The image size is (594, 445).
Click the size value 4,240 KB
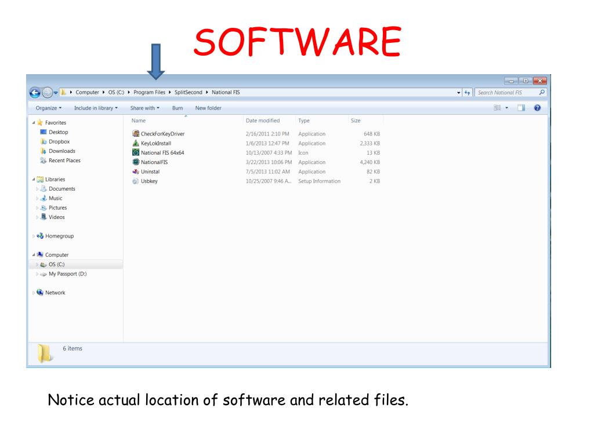370,162
